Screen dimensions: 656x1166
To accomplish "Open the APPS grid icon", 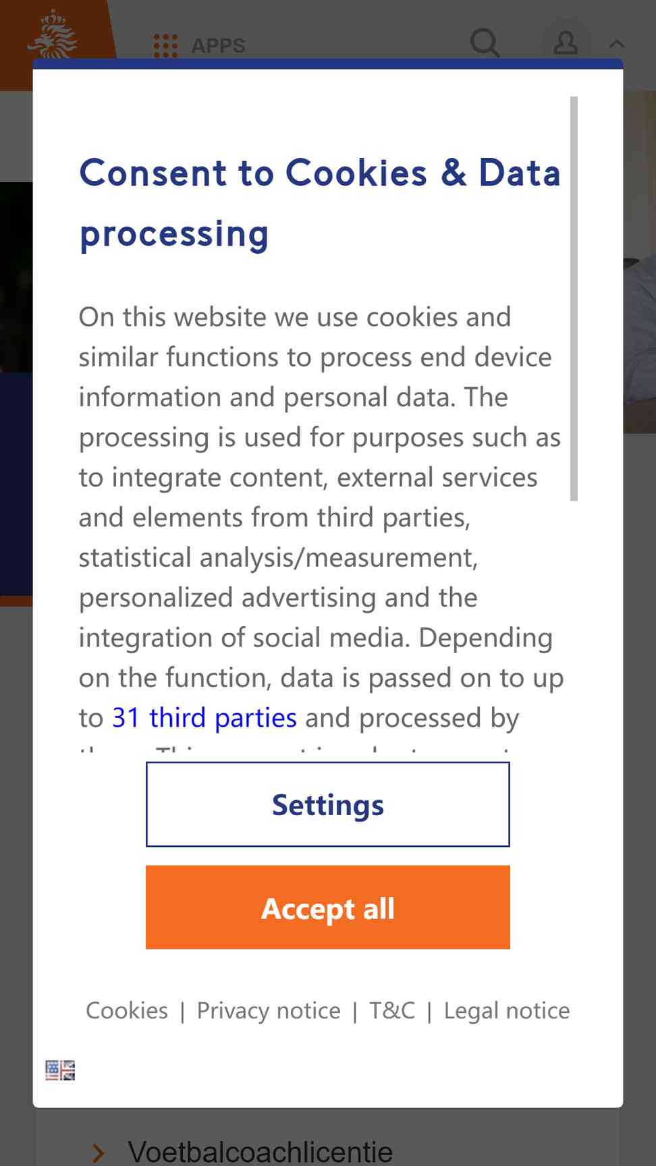I will click(x=165, y=46).
